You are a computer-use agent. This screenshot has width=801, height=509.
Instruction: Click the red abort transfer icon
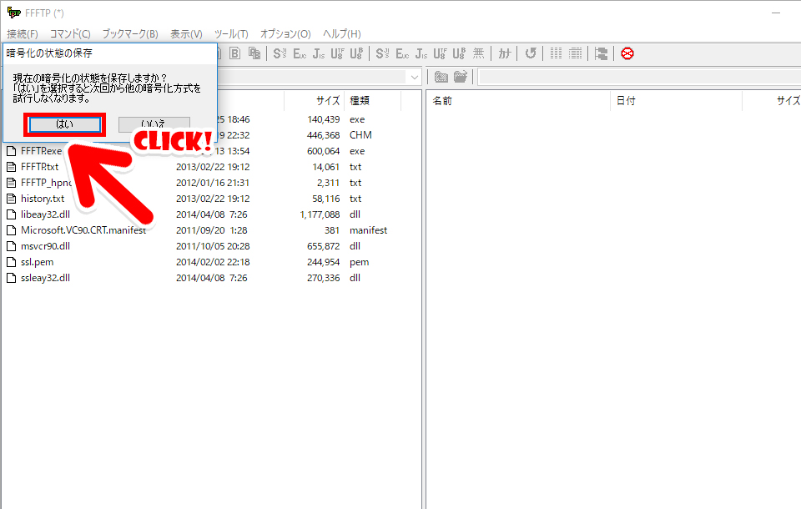tap(627, 53)
